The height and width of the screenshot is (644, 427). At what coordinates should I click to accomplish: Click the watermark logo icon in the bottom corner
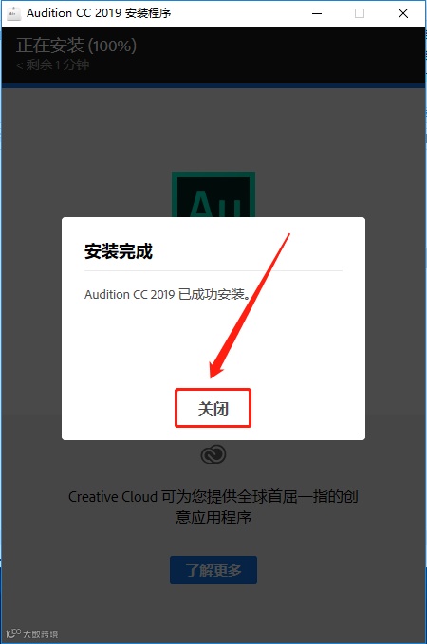[x=13, y=634]
